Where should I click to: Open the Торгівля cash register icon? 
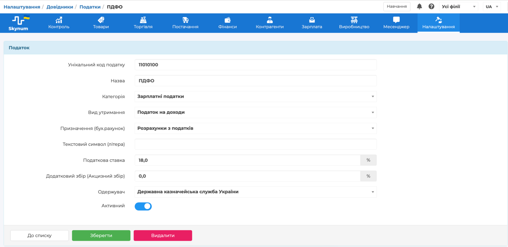[x=143, y=20]
